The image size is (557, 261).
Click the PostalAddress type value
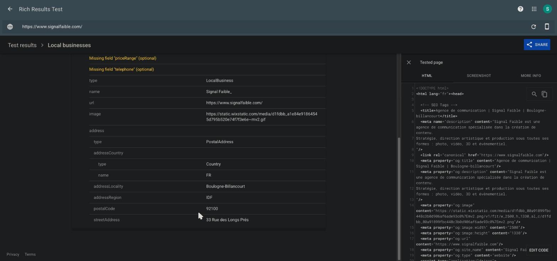tap(220, 142)
